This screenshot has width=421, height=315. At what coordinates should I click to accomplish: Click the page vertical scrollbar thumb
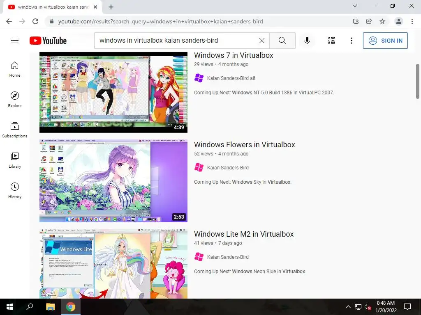pos(418,82)
